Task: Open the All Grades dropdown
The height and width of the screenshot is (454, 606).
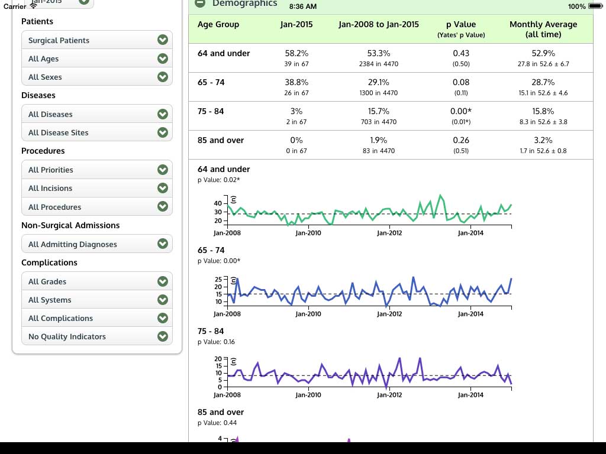Action: (97, 281)
